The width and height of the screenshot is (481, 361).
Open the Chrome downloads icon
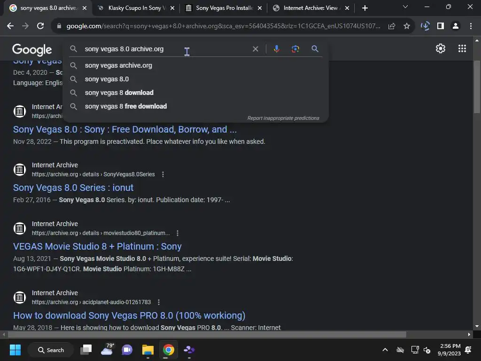(x=425, y=26)
